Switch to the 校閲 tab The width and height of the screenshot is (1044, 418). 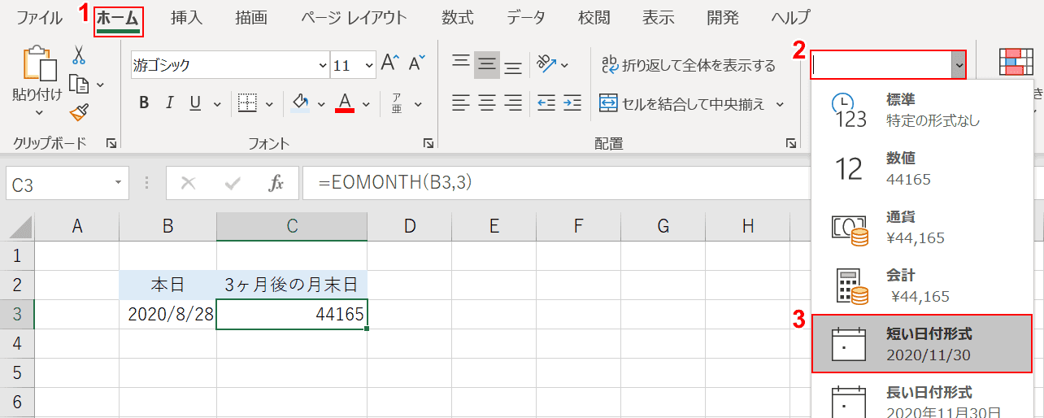point(594,17)
